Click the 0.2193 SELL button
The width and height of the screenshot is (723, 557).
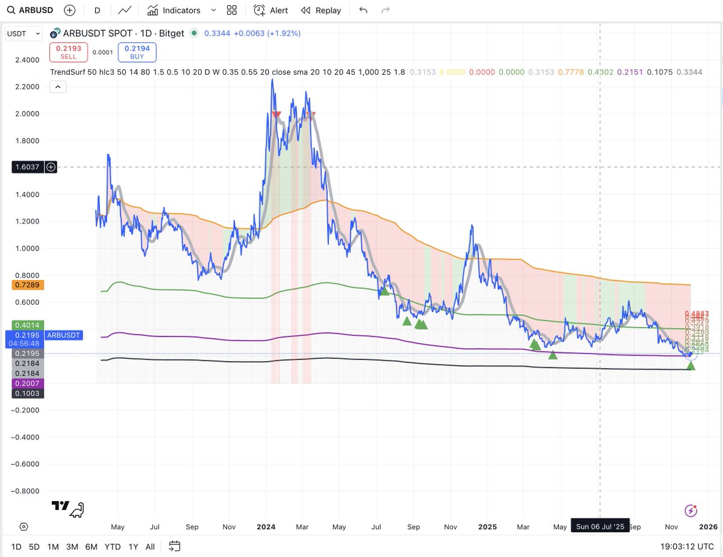(x=68, y=52)
